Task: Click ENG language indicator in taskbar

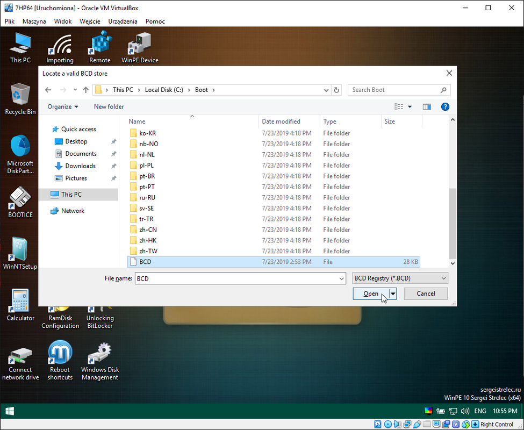Action: coord(480,411)
